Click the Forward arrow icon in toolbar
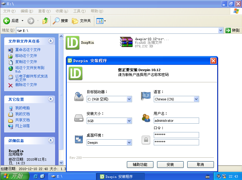242x180 pixels. [31, 21]
